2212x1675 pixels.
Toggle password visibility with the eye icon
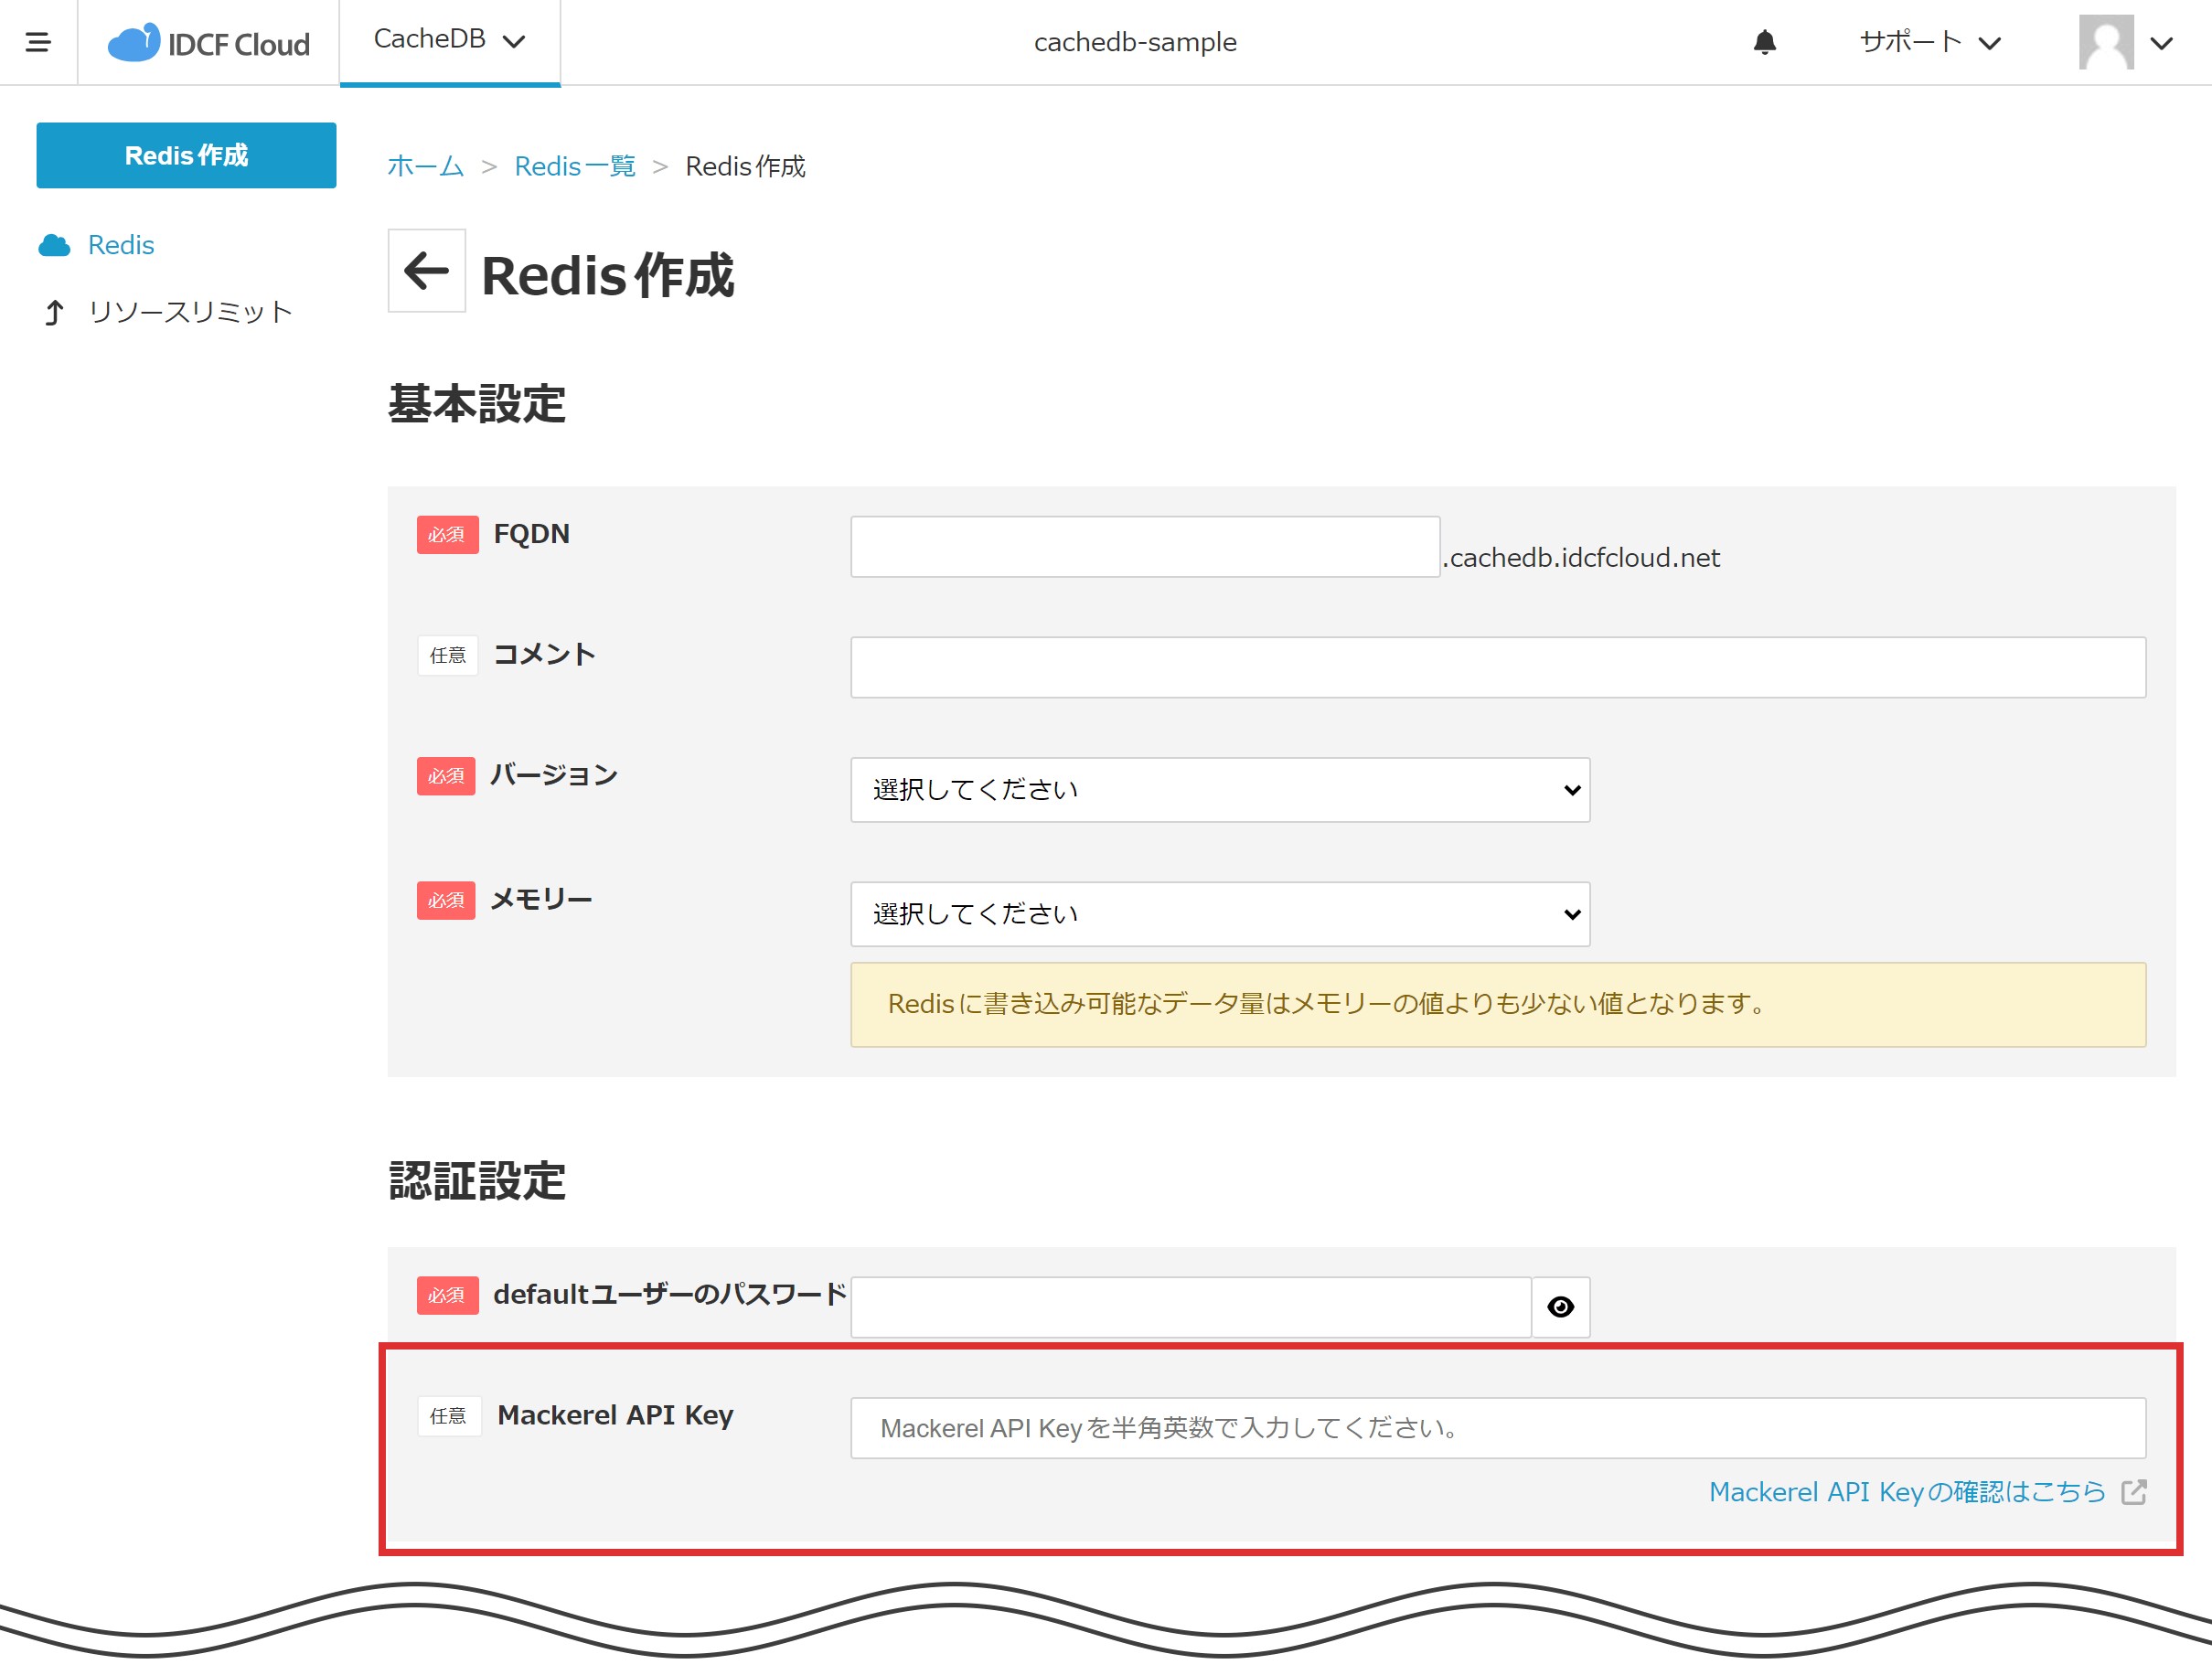point(1560,1307)
